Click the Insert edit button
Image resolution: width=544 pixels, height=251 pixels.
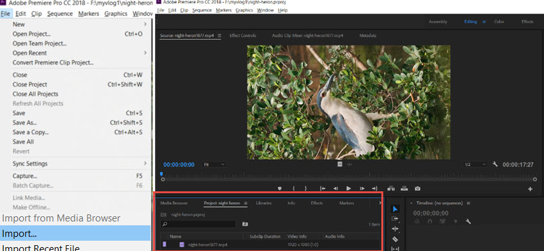point(391,189)
